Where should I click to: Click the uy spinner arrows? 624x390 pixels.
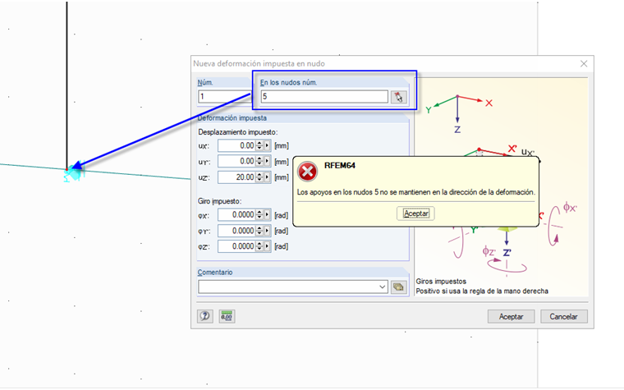[259, 161]
